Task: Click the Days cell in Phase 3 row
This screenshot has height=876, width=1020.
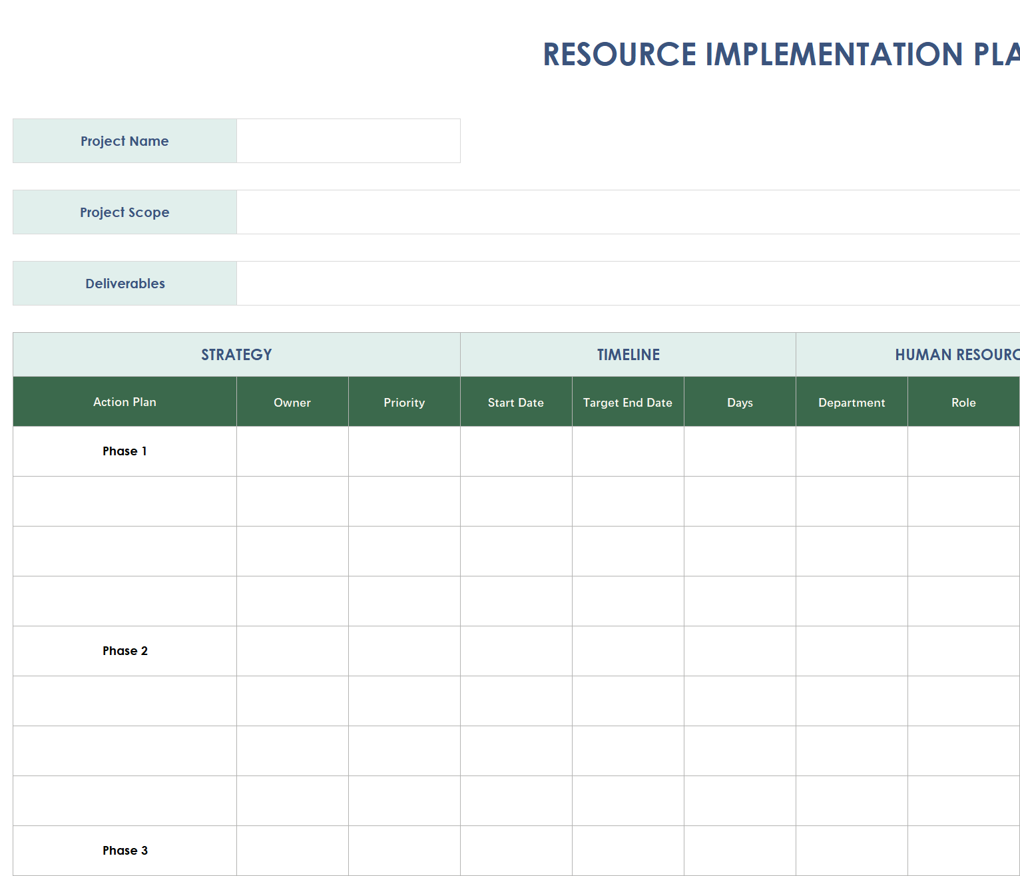Action: [740, 851]
